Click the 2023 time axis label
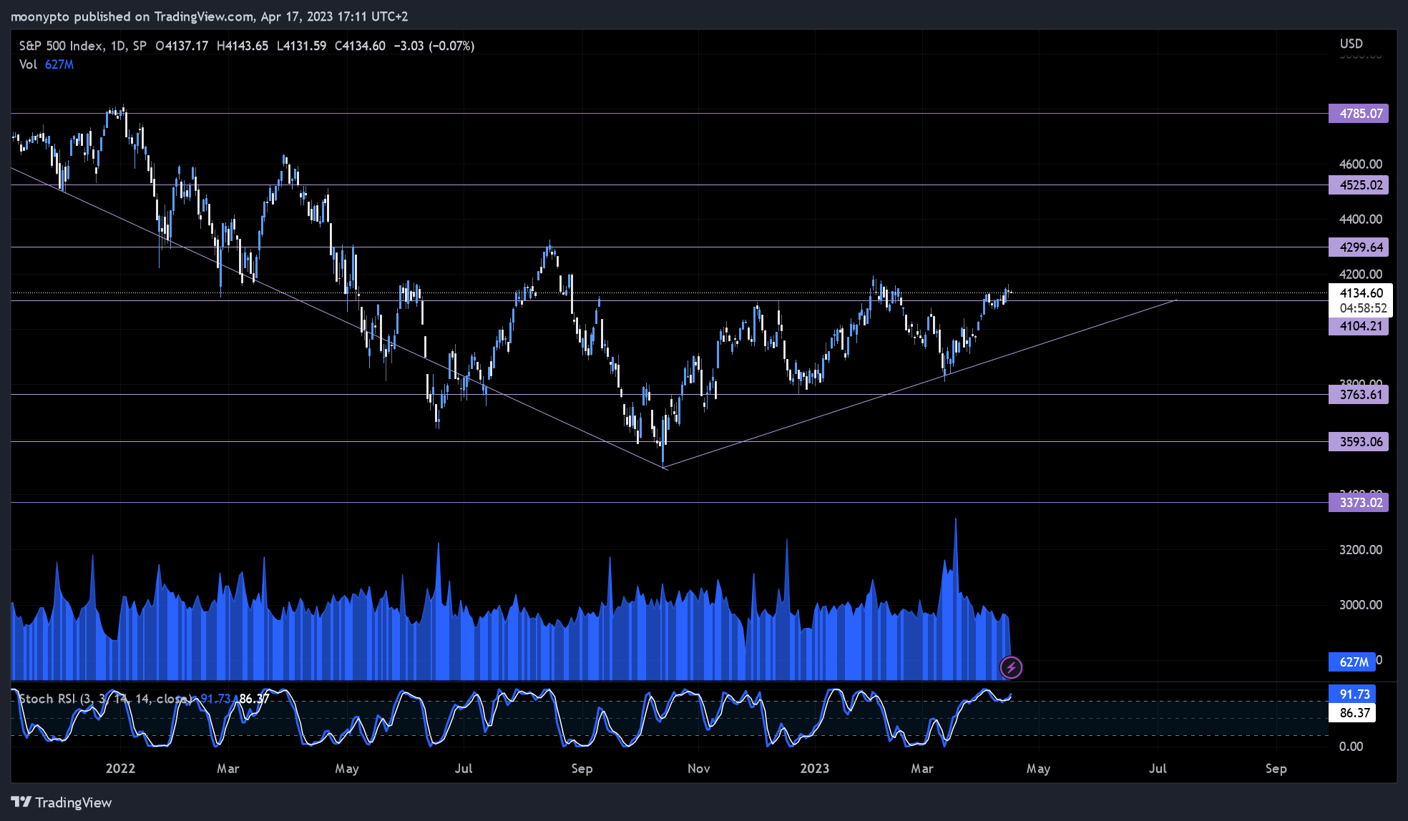 (814, 768)
